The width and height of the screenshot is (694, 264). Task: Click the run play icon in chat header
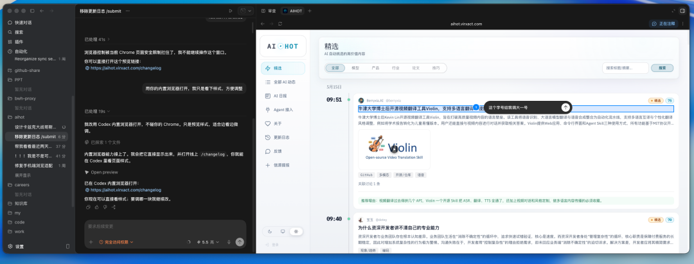click(230, 11)
